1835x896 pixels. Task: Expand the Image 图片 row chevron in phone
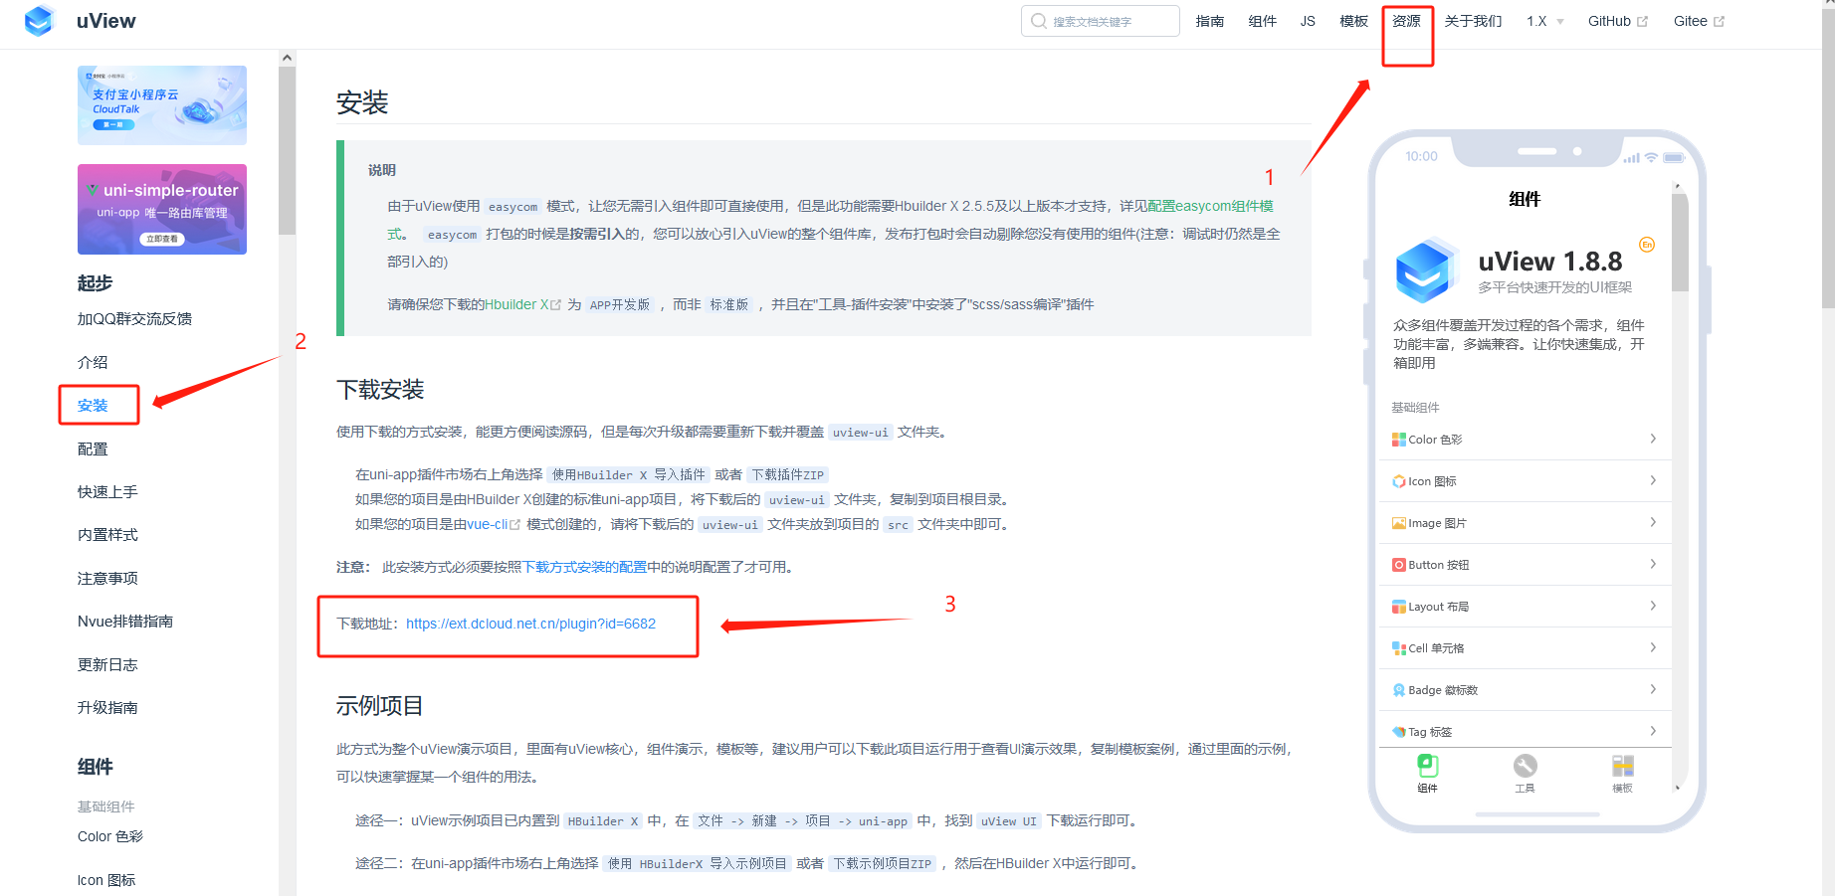click(1653, 522)
